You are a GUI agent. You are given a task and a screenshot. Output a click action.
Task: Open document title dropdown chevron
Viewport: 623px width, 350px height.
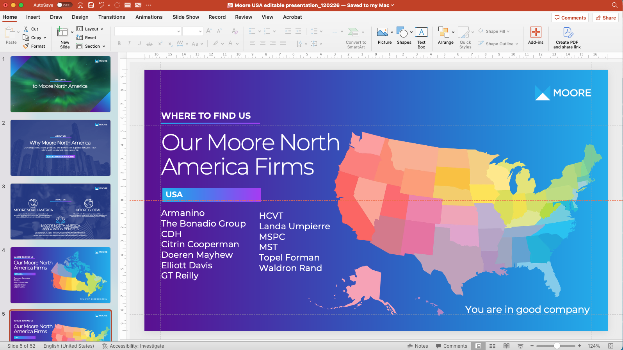(x=392, y=5)
